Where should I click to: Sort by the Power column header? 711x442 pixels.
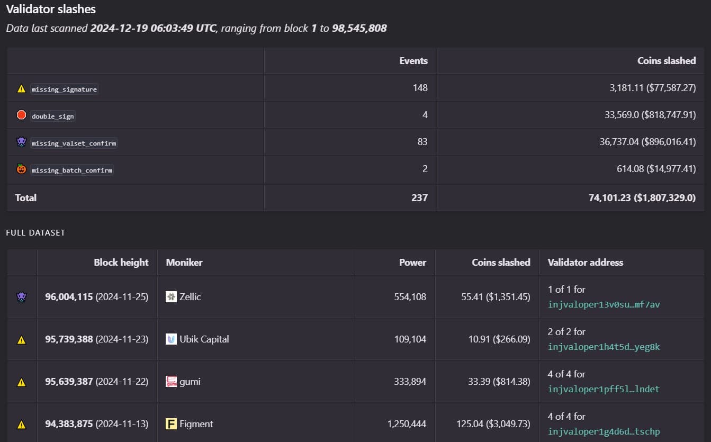[412, 263]
